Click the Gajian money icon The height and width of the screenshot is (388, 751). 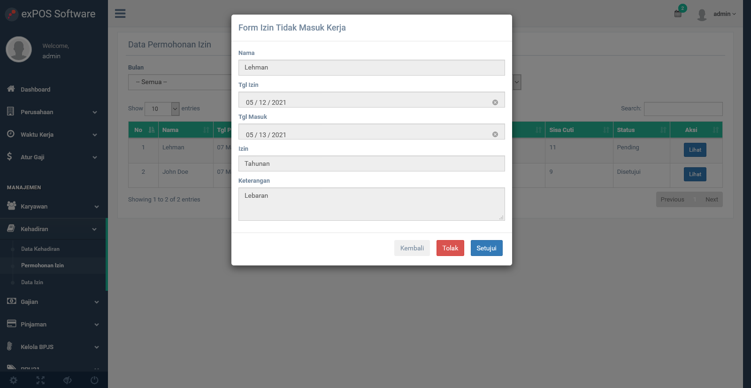(x=12, y=301)
